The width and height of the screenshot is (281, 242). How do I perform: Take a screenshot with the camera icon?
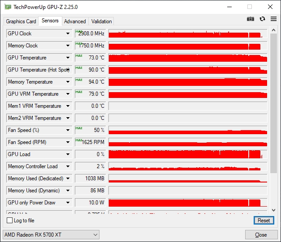251,19
